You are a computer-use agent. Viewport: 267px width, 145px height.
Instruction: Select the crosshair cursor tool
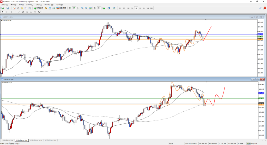7,12
